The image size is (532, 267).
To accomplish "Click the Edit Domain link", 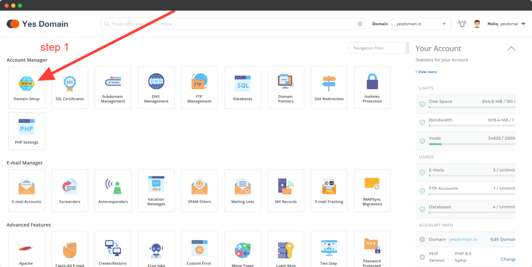I will pyautogui.click(x=503, y=239).
